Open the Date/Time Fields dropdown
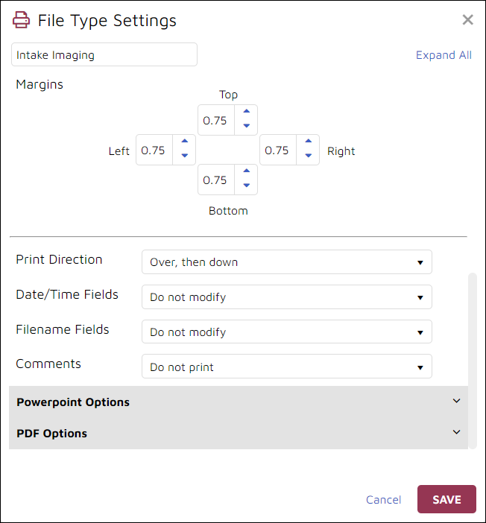This screenshot has width=486, height=523. click(x=287, y=297)
